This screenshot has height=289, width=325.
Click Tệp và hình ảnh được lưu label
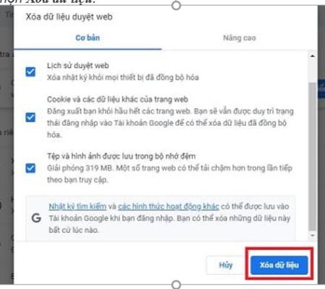(x=121, y=156)
